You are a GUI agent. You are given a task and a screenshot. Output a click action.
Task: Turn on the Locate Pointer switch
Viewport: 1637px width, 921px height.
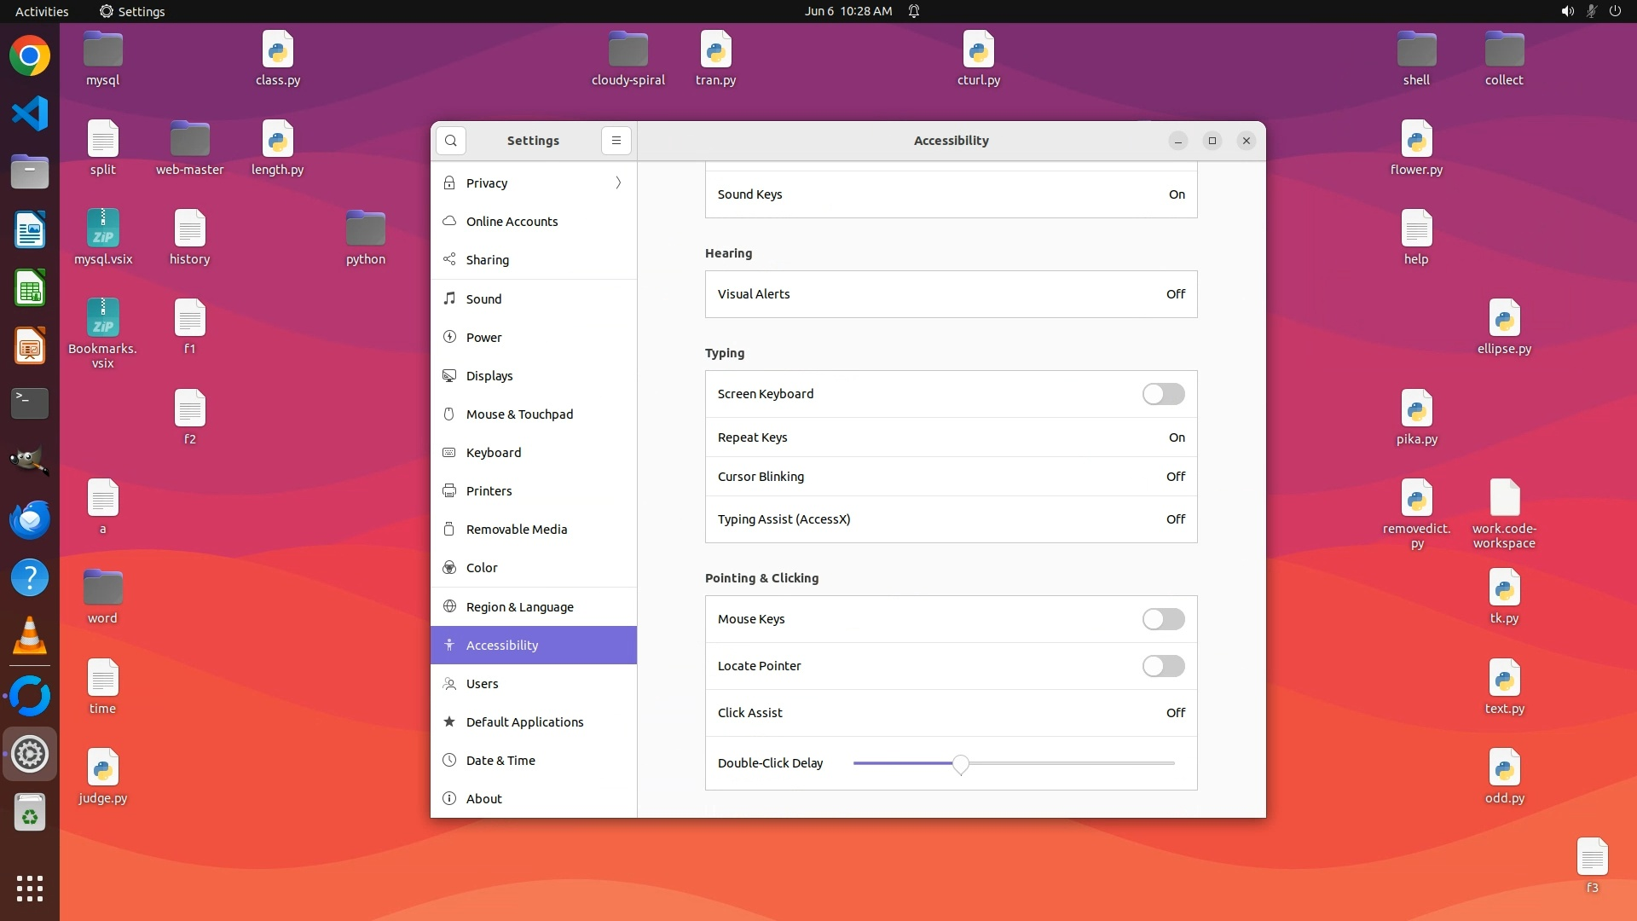pos(1163,666)
